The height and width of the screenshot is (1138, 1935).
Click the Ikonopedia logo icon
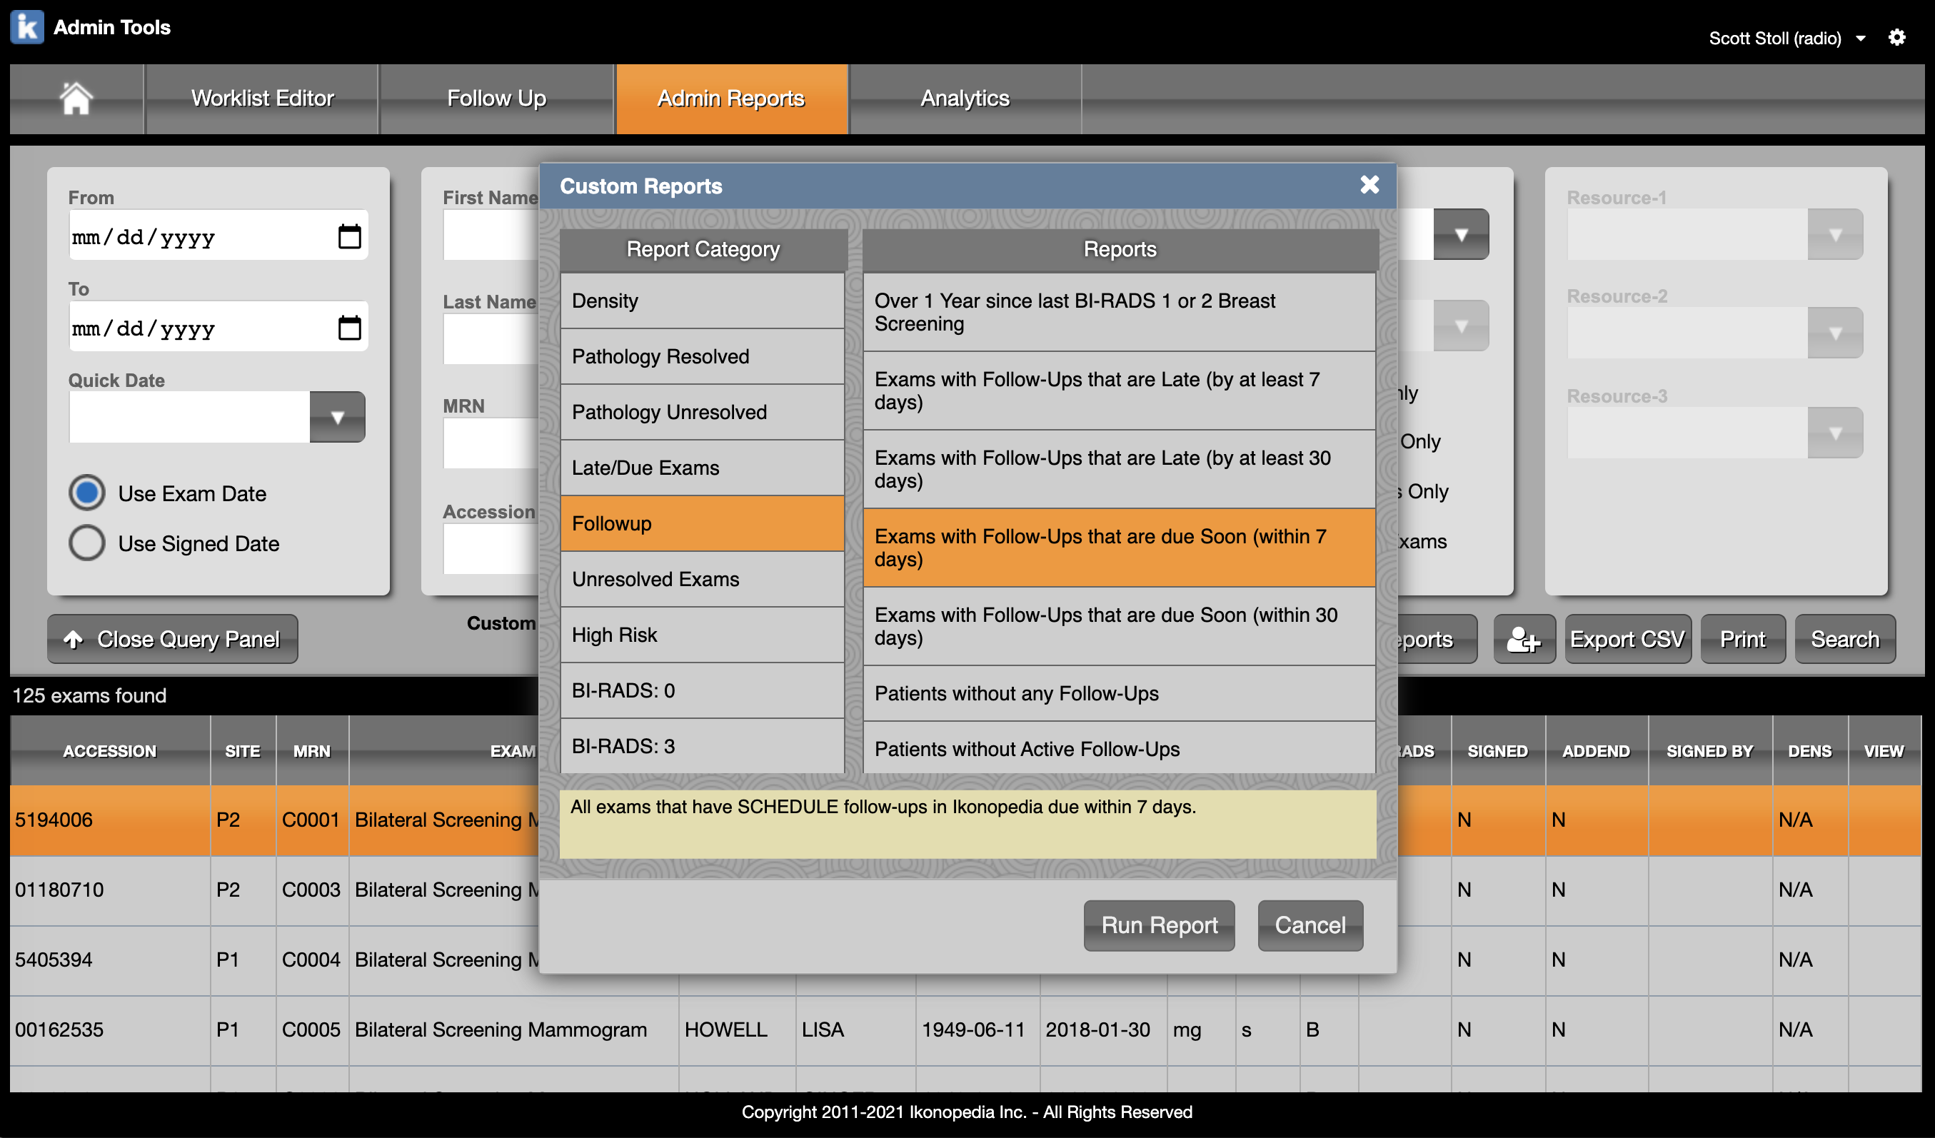click(27, 27)
